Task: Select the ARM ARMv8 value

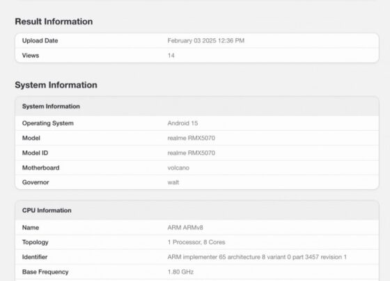Action: click(x=185, y=227)
